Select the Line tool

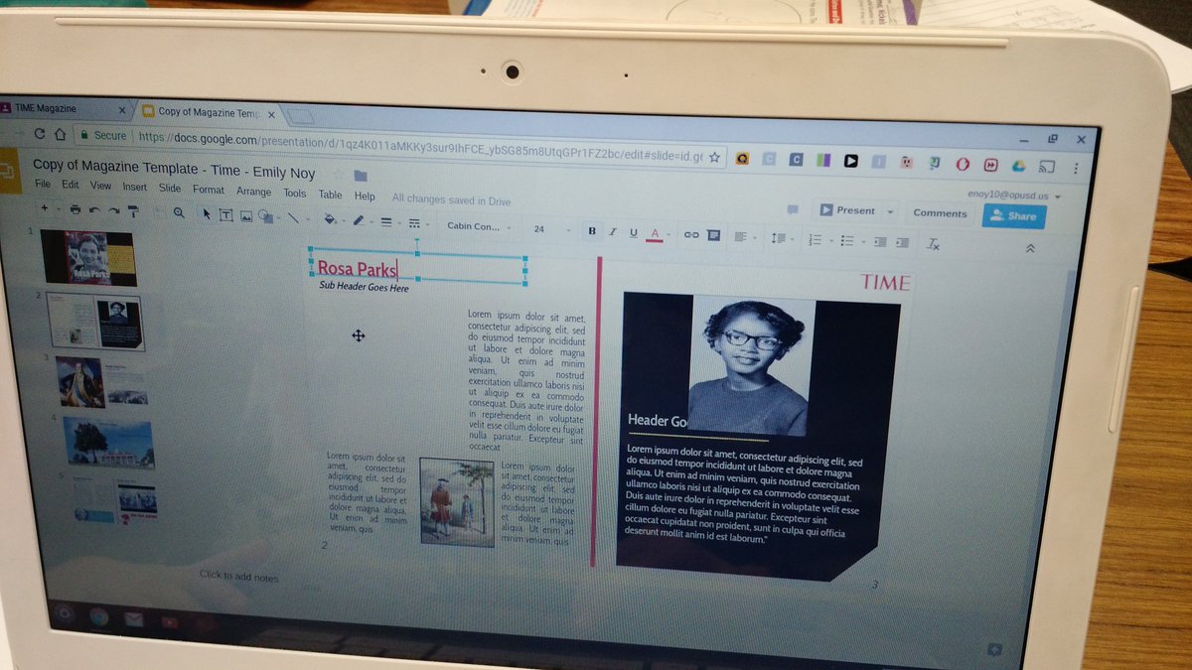coord(294,218)
